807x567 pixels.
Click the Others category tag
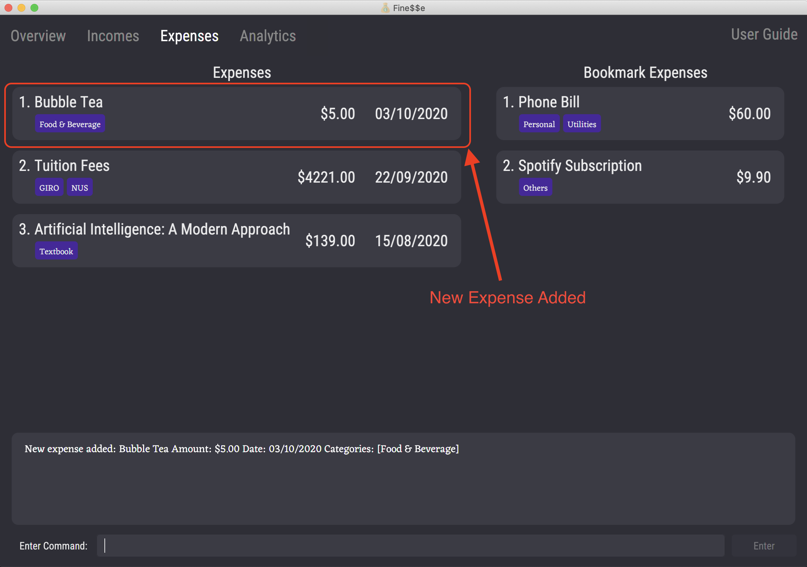pyautogui.click(x=535, y=188)
